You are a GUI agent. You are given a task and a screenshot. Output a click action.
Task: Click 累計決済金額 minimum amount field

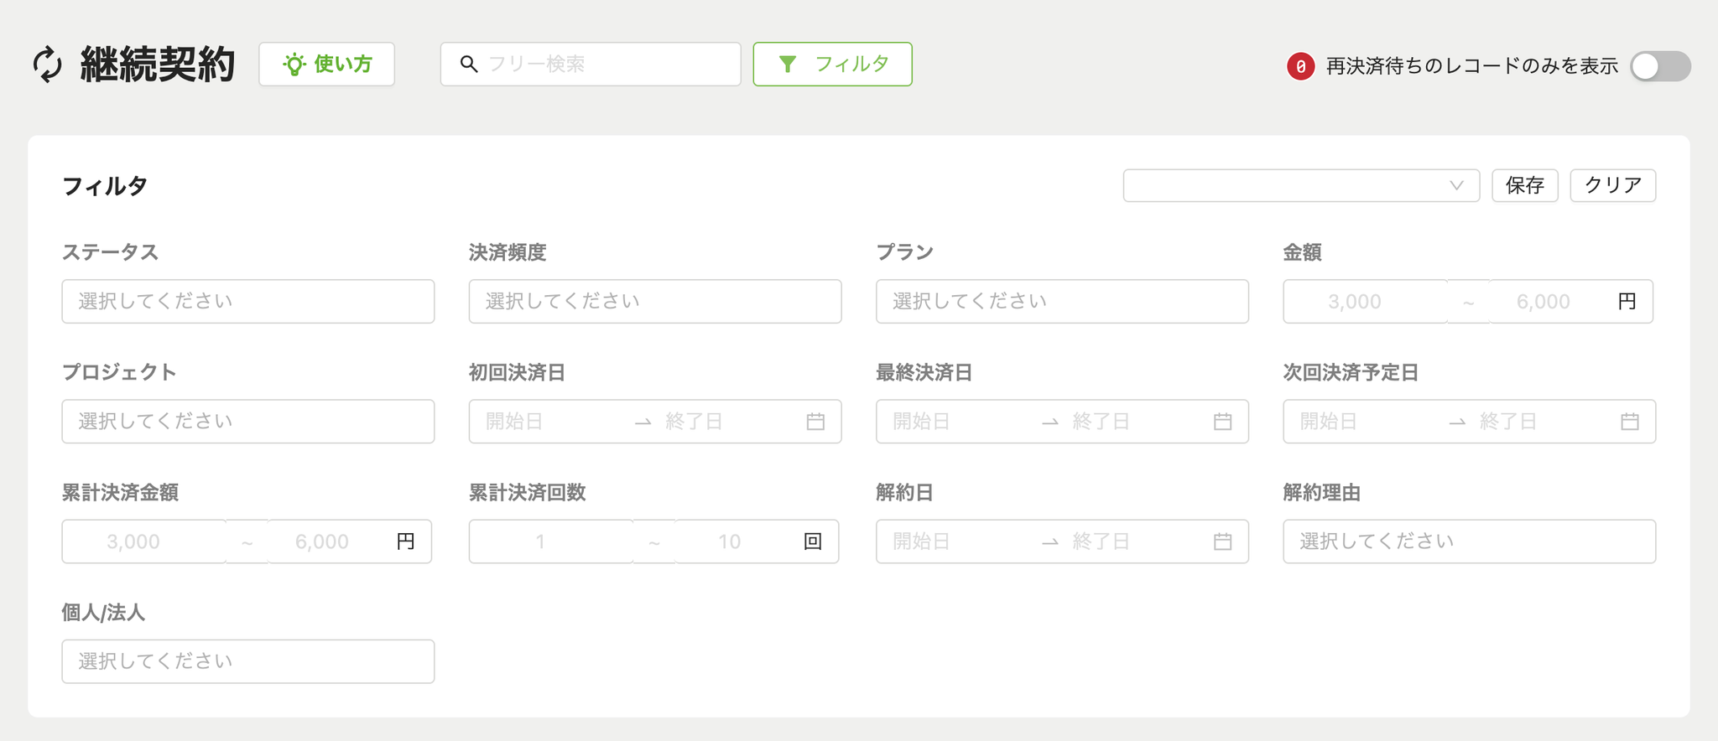pyautogui.click(x=144, y=541)
